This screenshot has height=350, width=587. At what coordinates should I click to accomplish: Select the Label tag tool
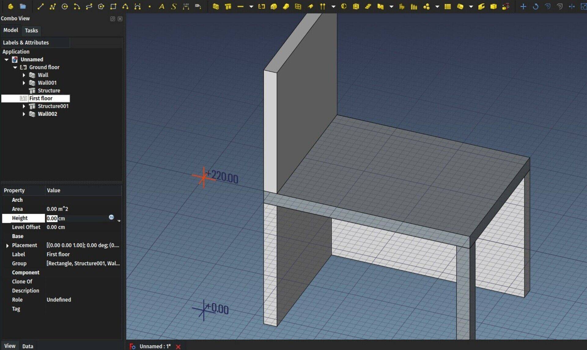[x=198, y=6]
